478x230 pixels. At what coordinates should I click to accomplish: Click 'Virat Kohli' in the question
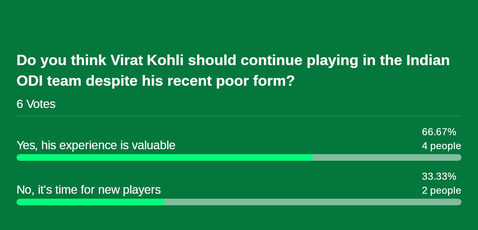[x=147, y=61]
